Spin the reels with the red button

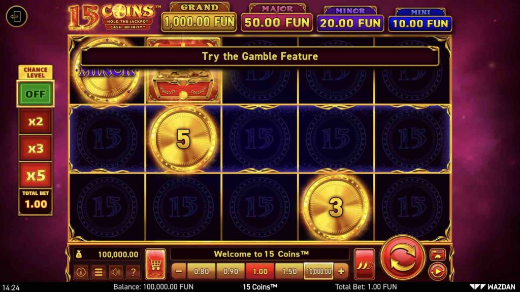pyautogui.click(x=402, y=258)
